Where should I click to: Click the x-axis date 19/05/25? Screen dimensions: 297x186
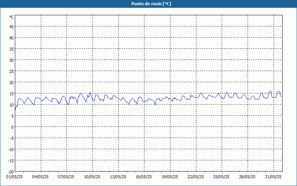[x=170, y=177]
